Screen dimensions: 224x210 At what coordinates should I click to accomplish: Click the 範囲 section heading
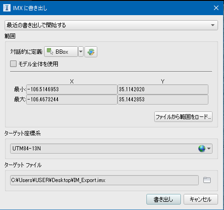coord(10,36)
